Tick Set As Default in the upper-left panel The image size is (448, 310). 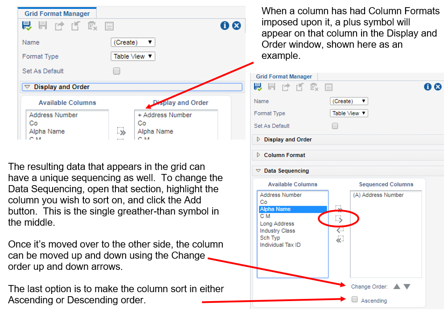pos(117,71)
